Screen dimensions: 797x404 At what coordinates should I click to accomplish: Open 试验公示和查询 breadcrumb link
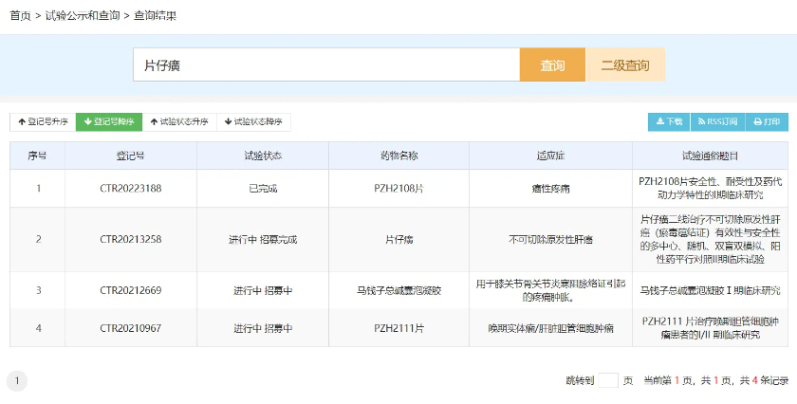82,16
